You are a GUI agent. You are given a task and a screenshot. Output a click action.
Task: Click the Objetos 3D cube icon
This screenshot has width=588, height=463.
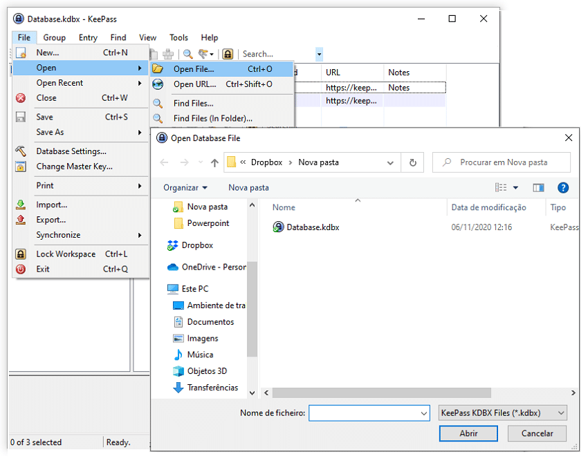[x=178, y=371]
